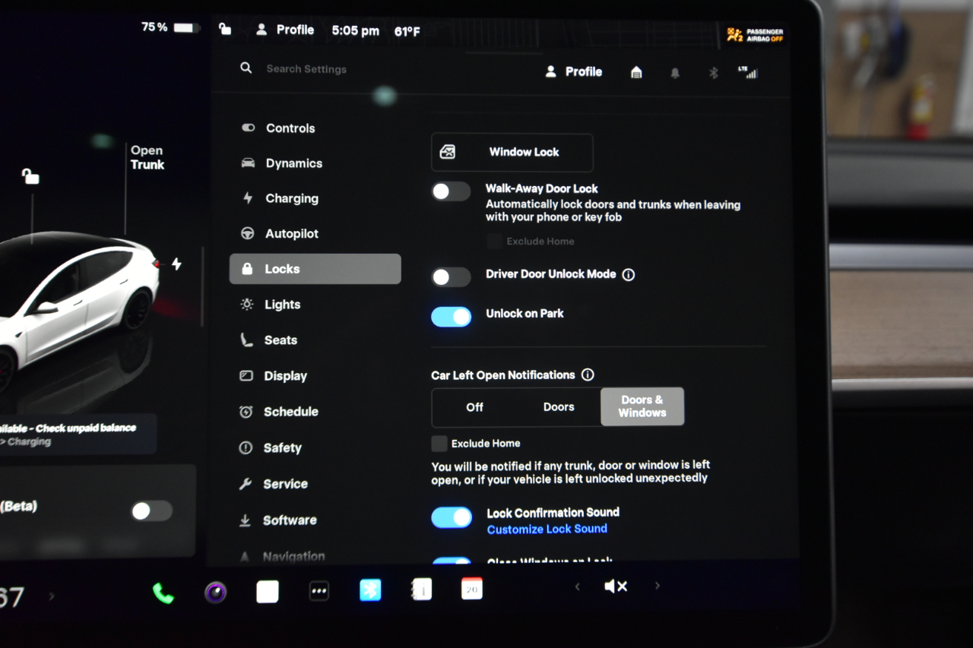The width and height of the screenshot is (973, 648).
Task: Check the Exclude Home checkbox
Action: click(x=439, y=444)
